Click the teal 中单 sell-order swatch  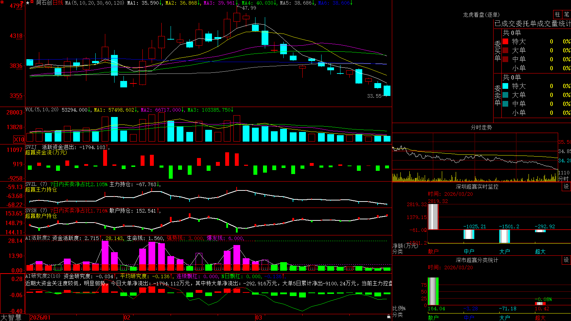505,104
